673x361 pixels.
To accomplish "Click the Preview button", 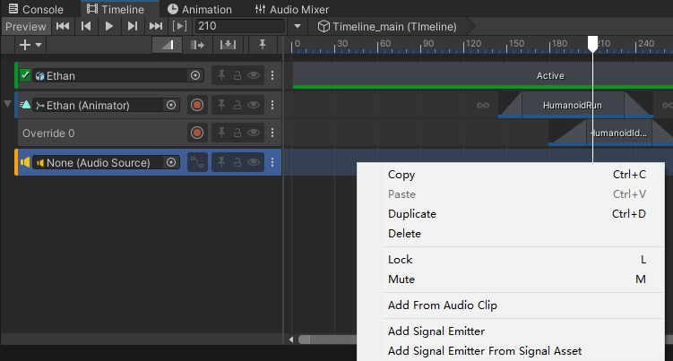I will tap(25, 26).
